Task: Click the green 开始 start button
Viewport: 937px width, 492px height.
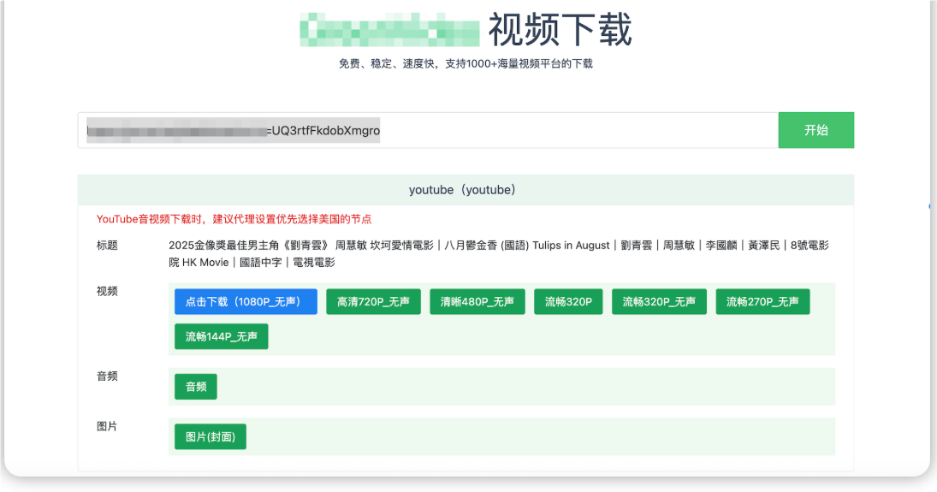Action: pos(815,130)
